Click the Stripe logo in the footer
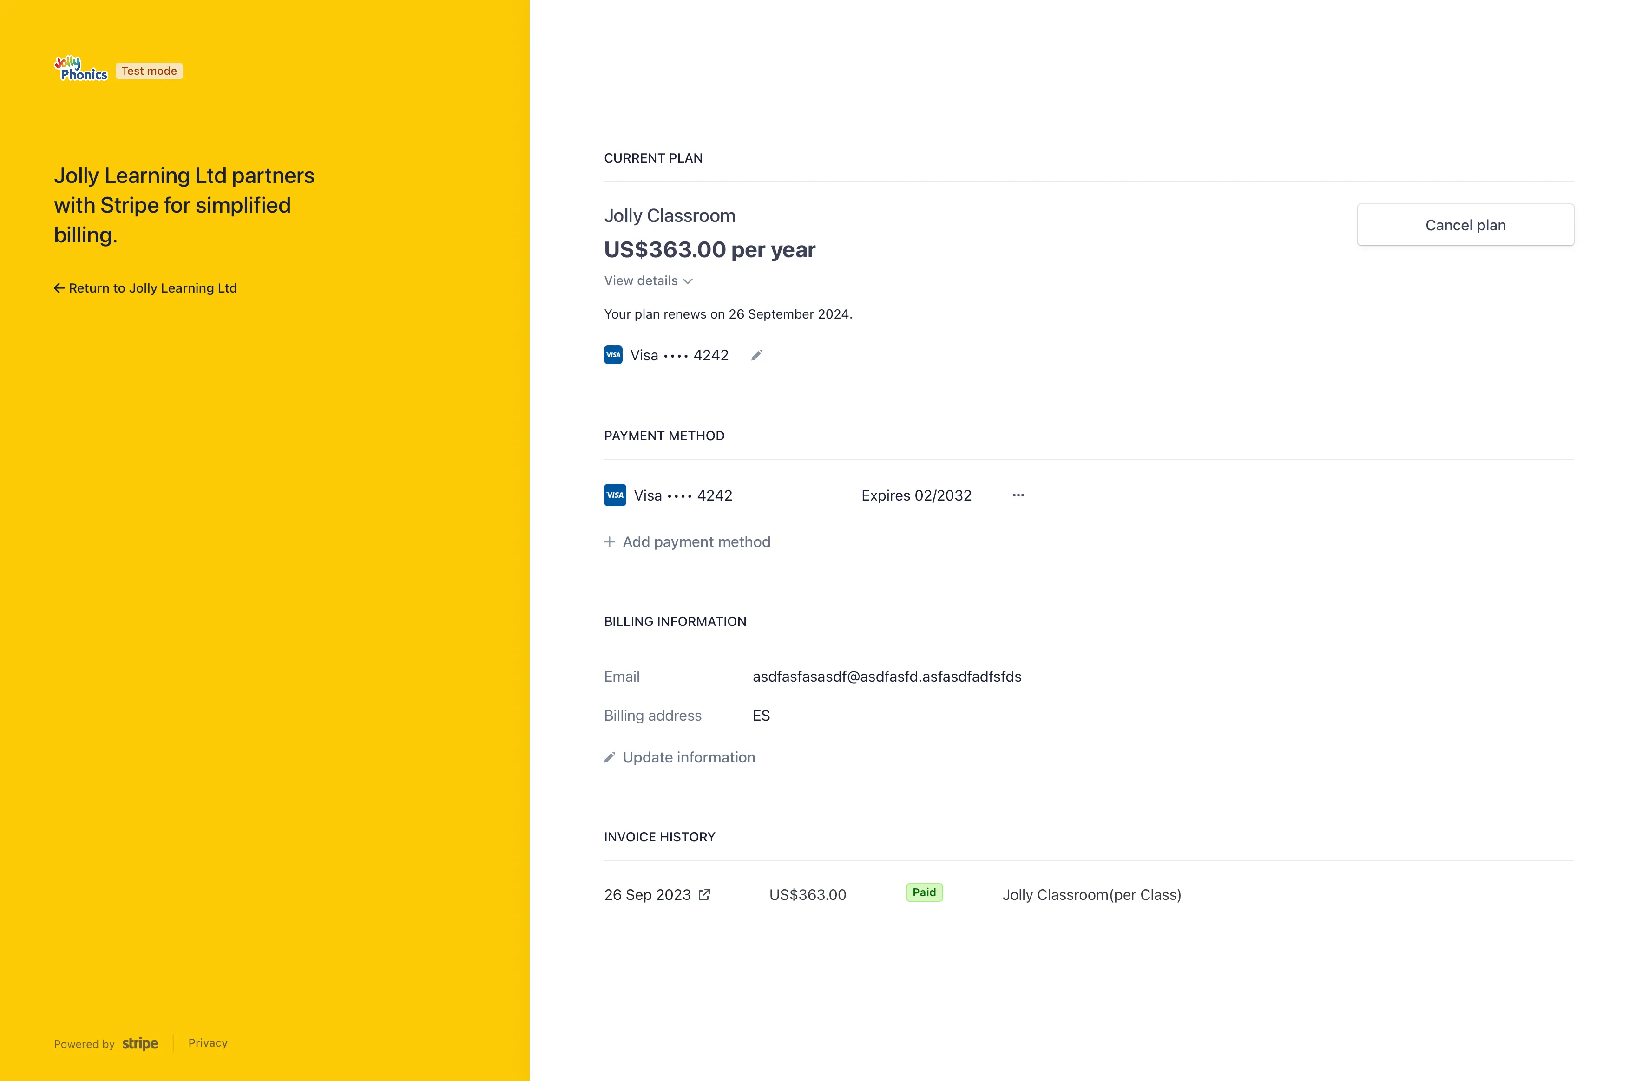This screenshot has height=1081, width=1642. click(140, 1043)
